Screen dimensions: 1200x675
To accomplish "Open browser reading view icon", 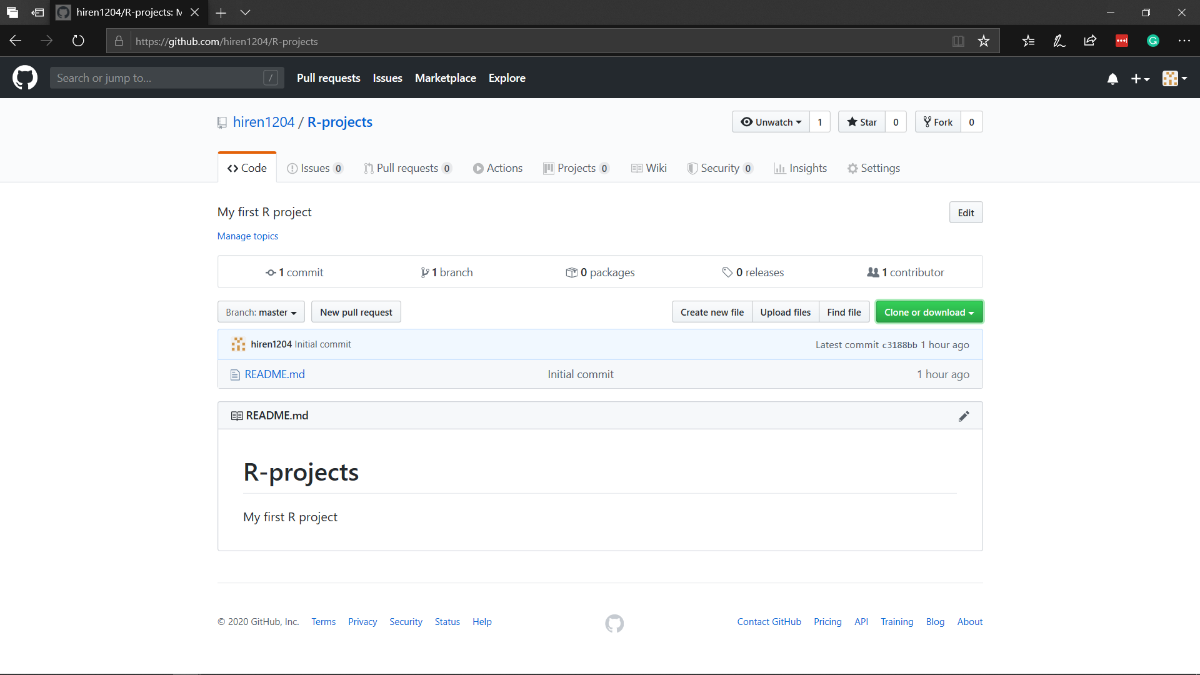I will [958, 41].
